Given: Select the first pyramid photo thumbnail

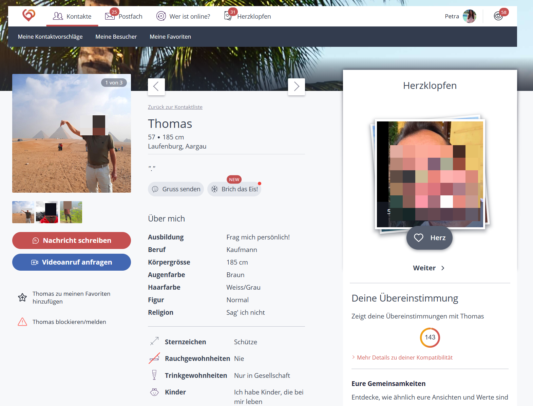Looking at the screenshot, I should point(23,212).
